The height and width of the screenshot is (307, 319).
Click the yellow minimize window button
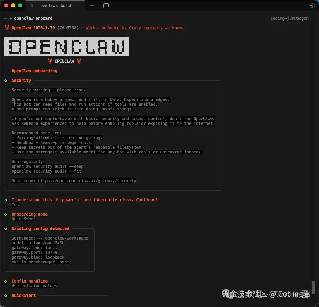pos(13,5)
